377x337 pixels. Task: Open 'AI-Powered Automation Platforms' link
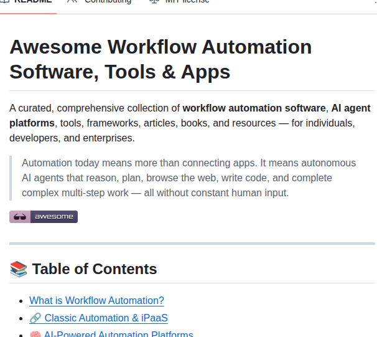(x=111, y=334)
